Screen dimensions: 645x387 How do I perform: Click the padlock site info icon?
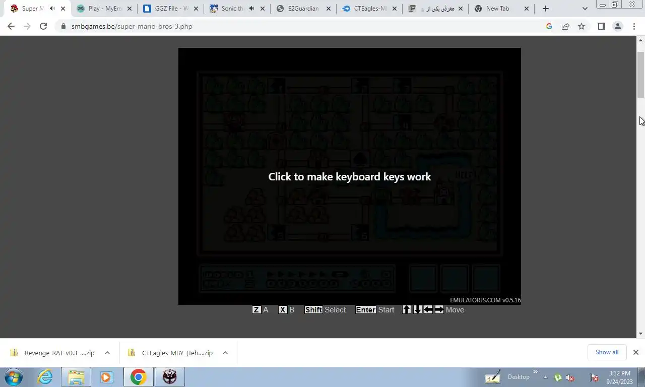click(x=63, y=26)
